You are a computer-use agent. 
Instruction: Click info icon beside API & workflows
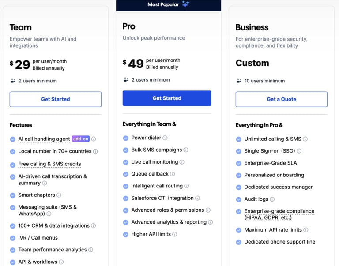[x=61, y=262]
